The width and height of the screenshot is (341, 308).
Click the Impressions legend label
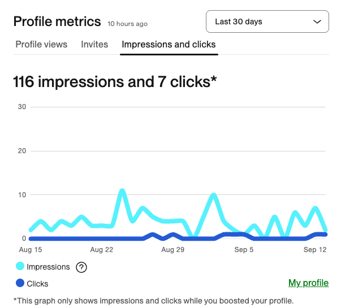[48, 267]
